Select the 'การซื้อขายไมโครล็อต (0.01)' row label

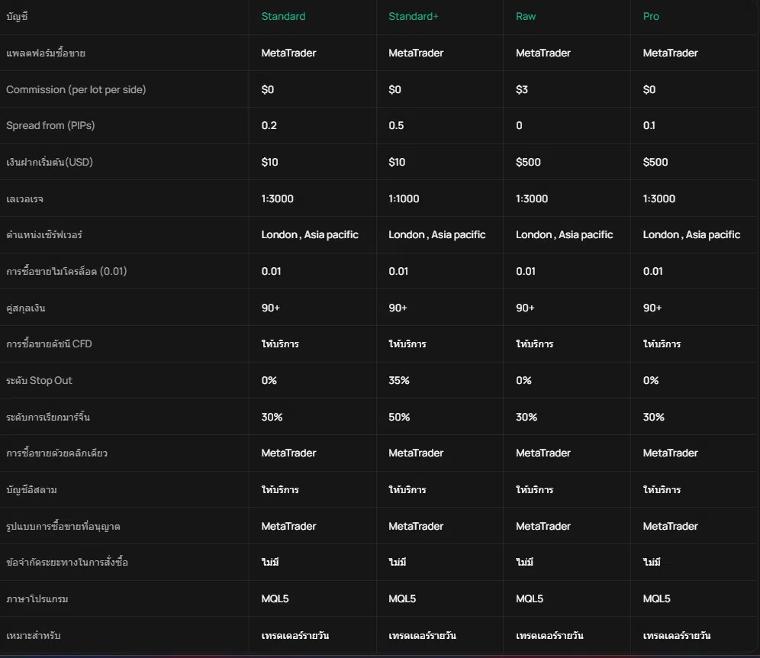tap(66, 271)
